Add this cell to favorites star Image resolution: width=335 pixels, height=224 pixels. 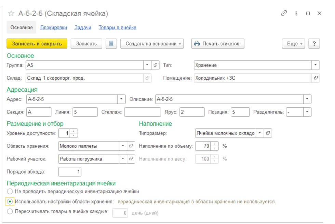pos(11,14)
